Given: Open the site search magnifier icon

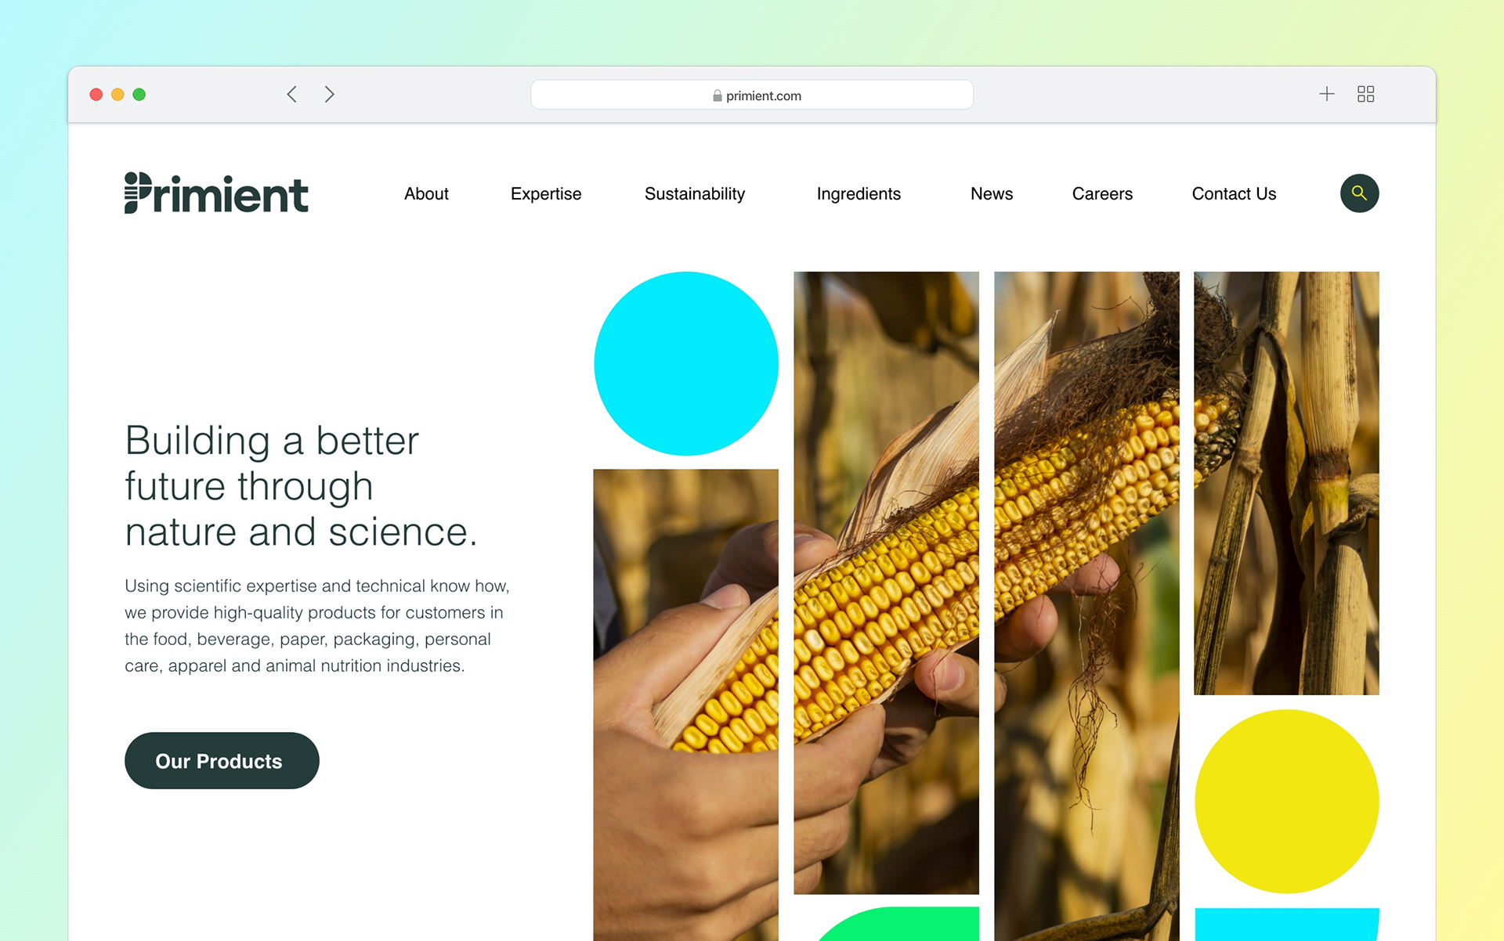Looking at the screenshot, I should click(x=1359, y=193).
